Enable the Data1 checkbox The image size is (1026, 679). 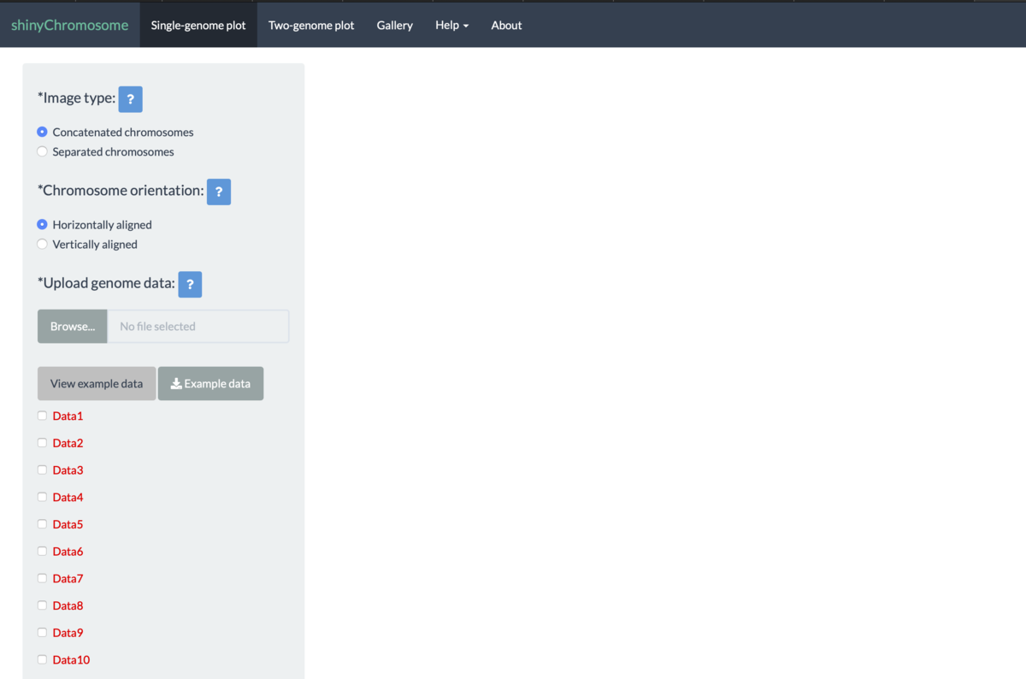pyautogui.click(x=43, y=416)
